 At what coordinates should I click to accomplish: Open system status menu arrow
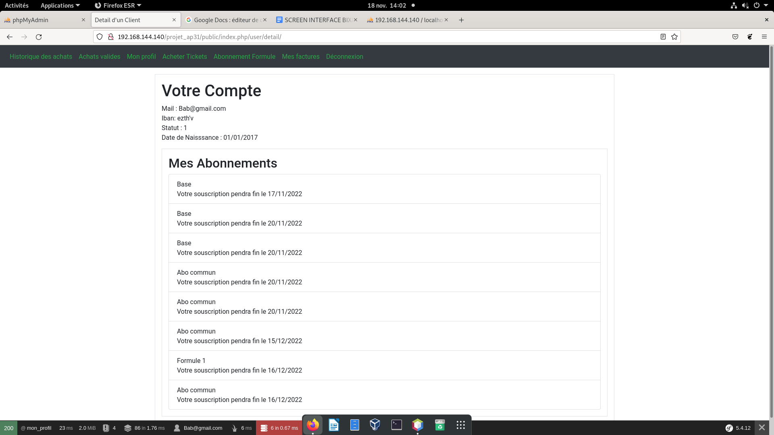click(766, 5)
